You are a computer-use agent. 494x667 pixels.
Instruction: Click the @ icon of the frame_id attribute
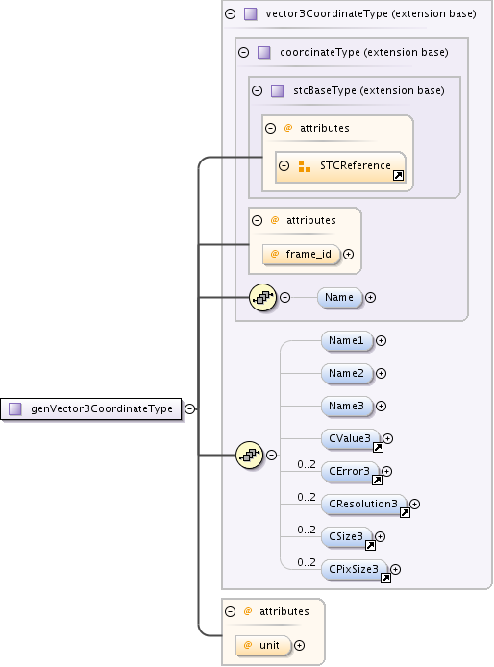(x=275, y=254)
